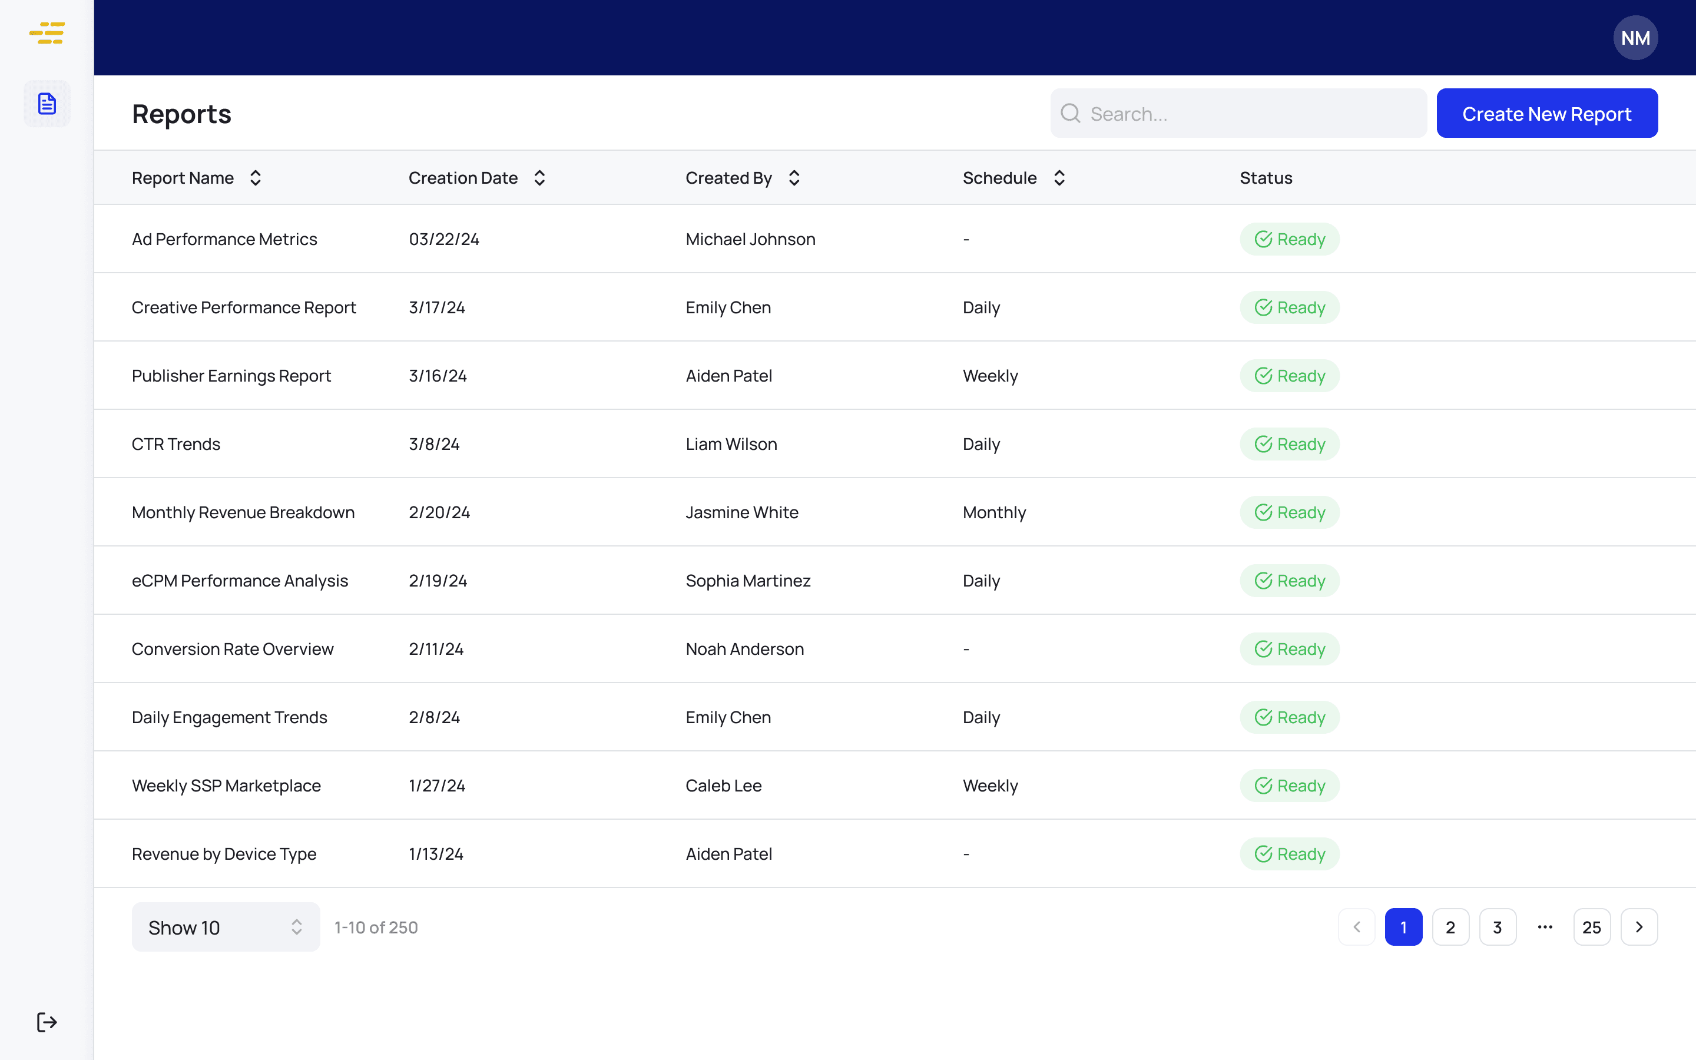Open the eCPM Performance Analysis report
1696x1060 pixels.
pos(240,581)
